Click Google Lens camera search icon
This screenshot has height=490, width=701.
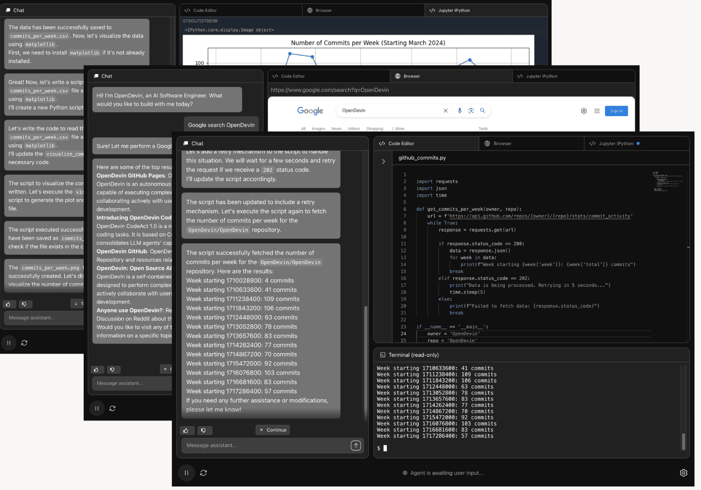coord(471,111)
